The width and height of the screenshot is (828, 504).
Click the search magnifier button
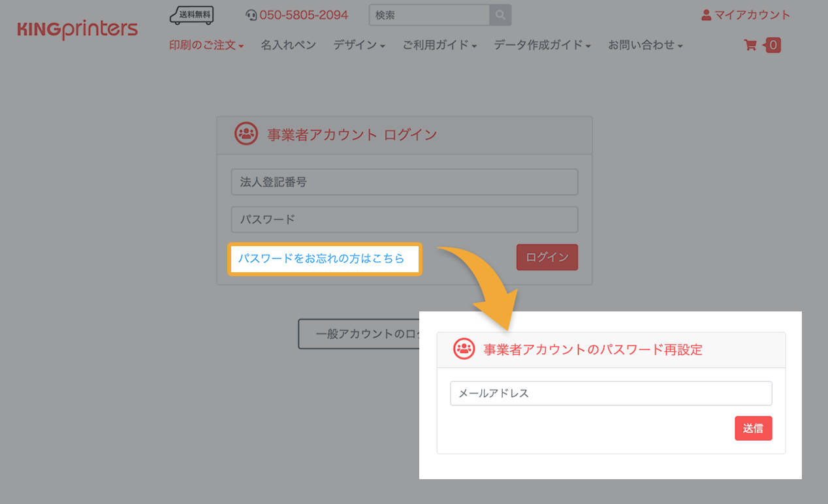pyautogui.click(x=500, y=15)
